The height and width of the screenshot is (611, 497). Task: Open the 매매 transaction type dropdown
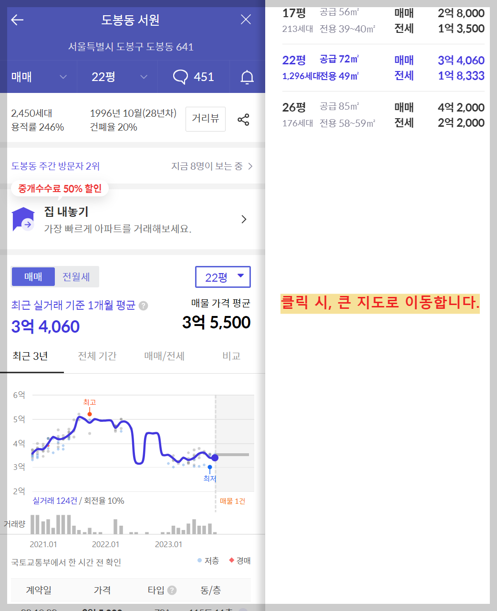point(41,77)
